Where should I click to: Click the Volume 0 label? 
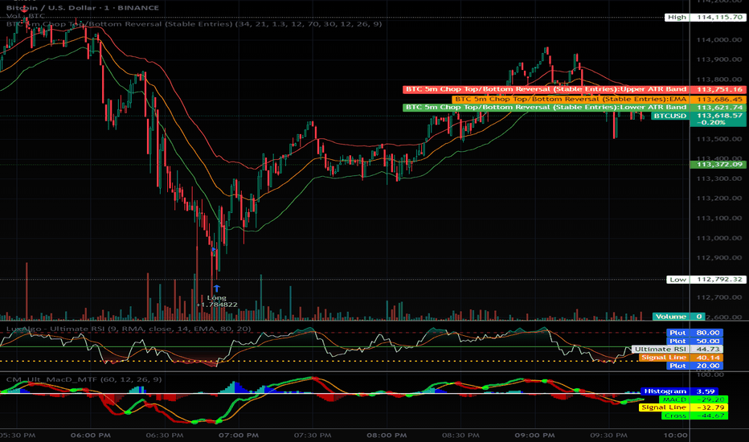coord(679,317)
